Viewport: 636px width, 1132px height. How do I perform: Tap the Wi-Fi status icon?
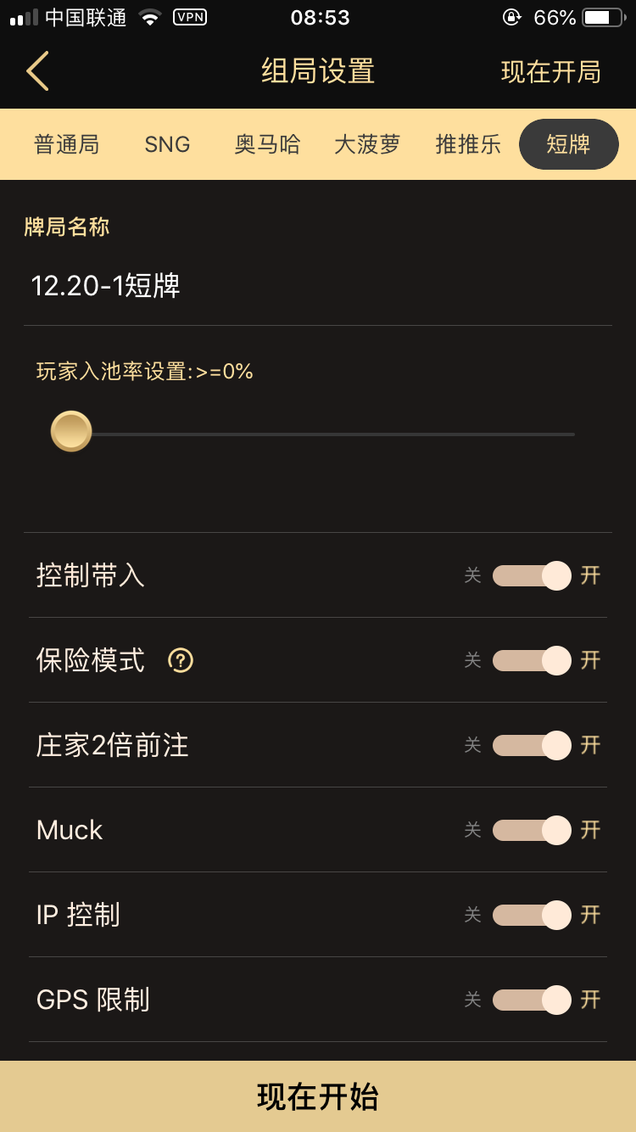click(150, 17)
